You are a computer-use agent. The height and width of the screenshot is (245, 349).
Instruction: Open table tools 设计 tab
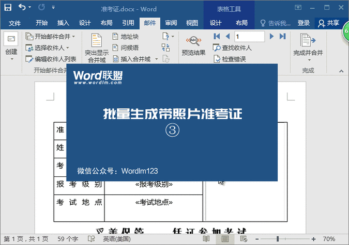point(216,23)
